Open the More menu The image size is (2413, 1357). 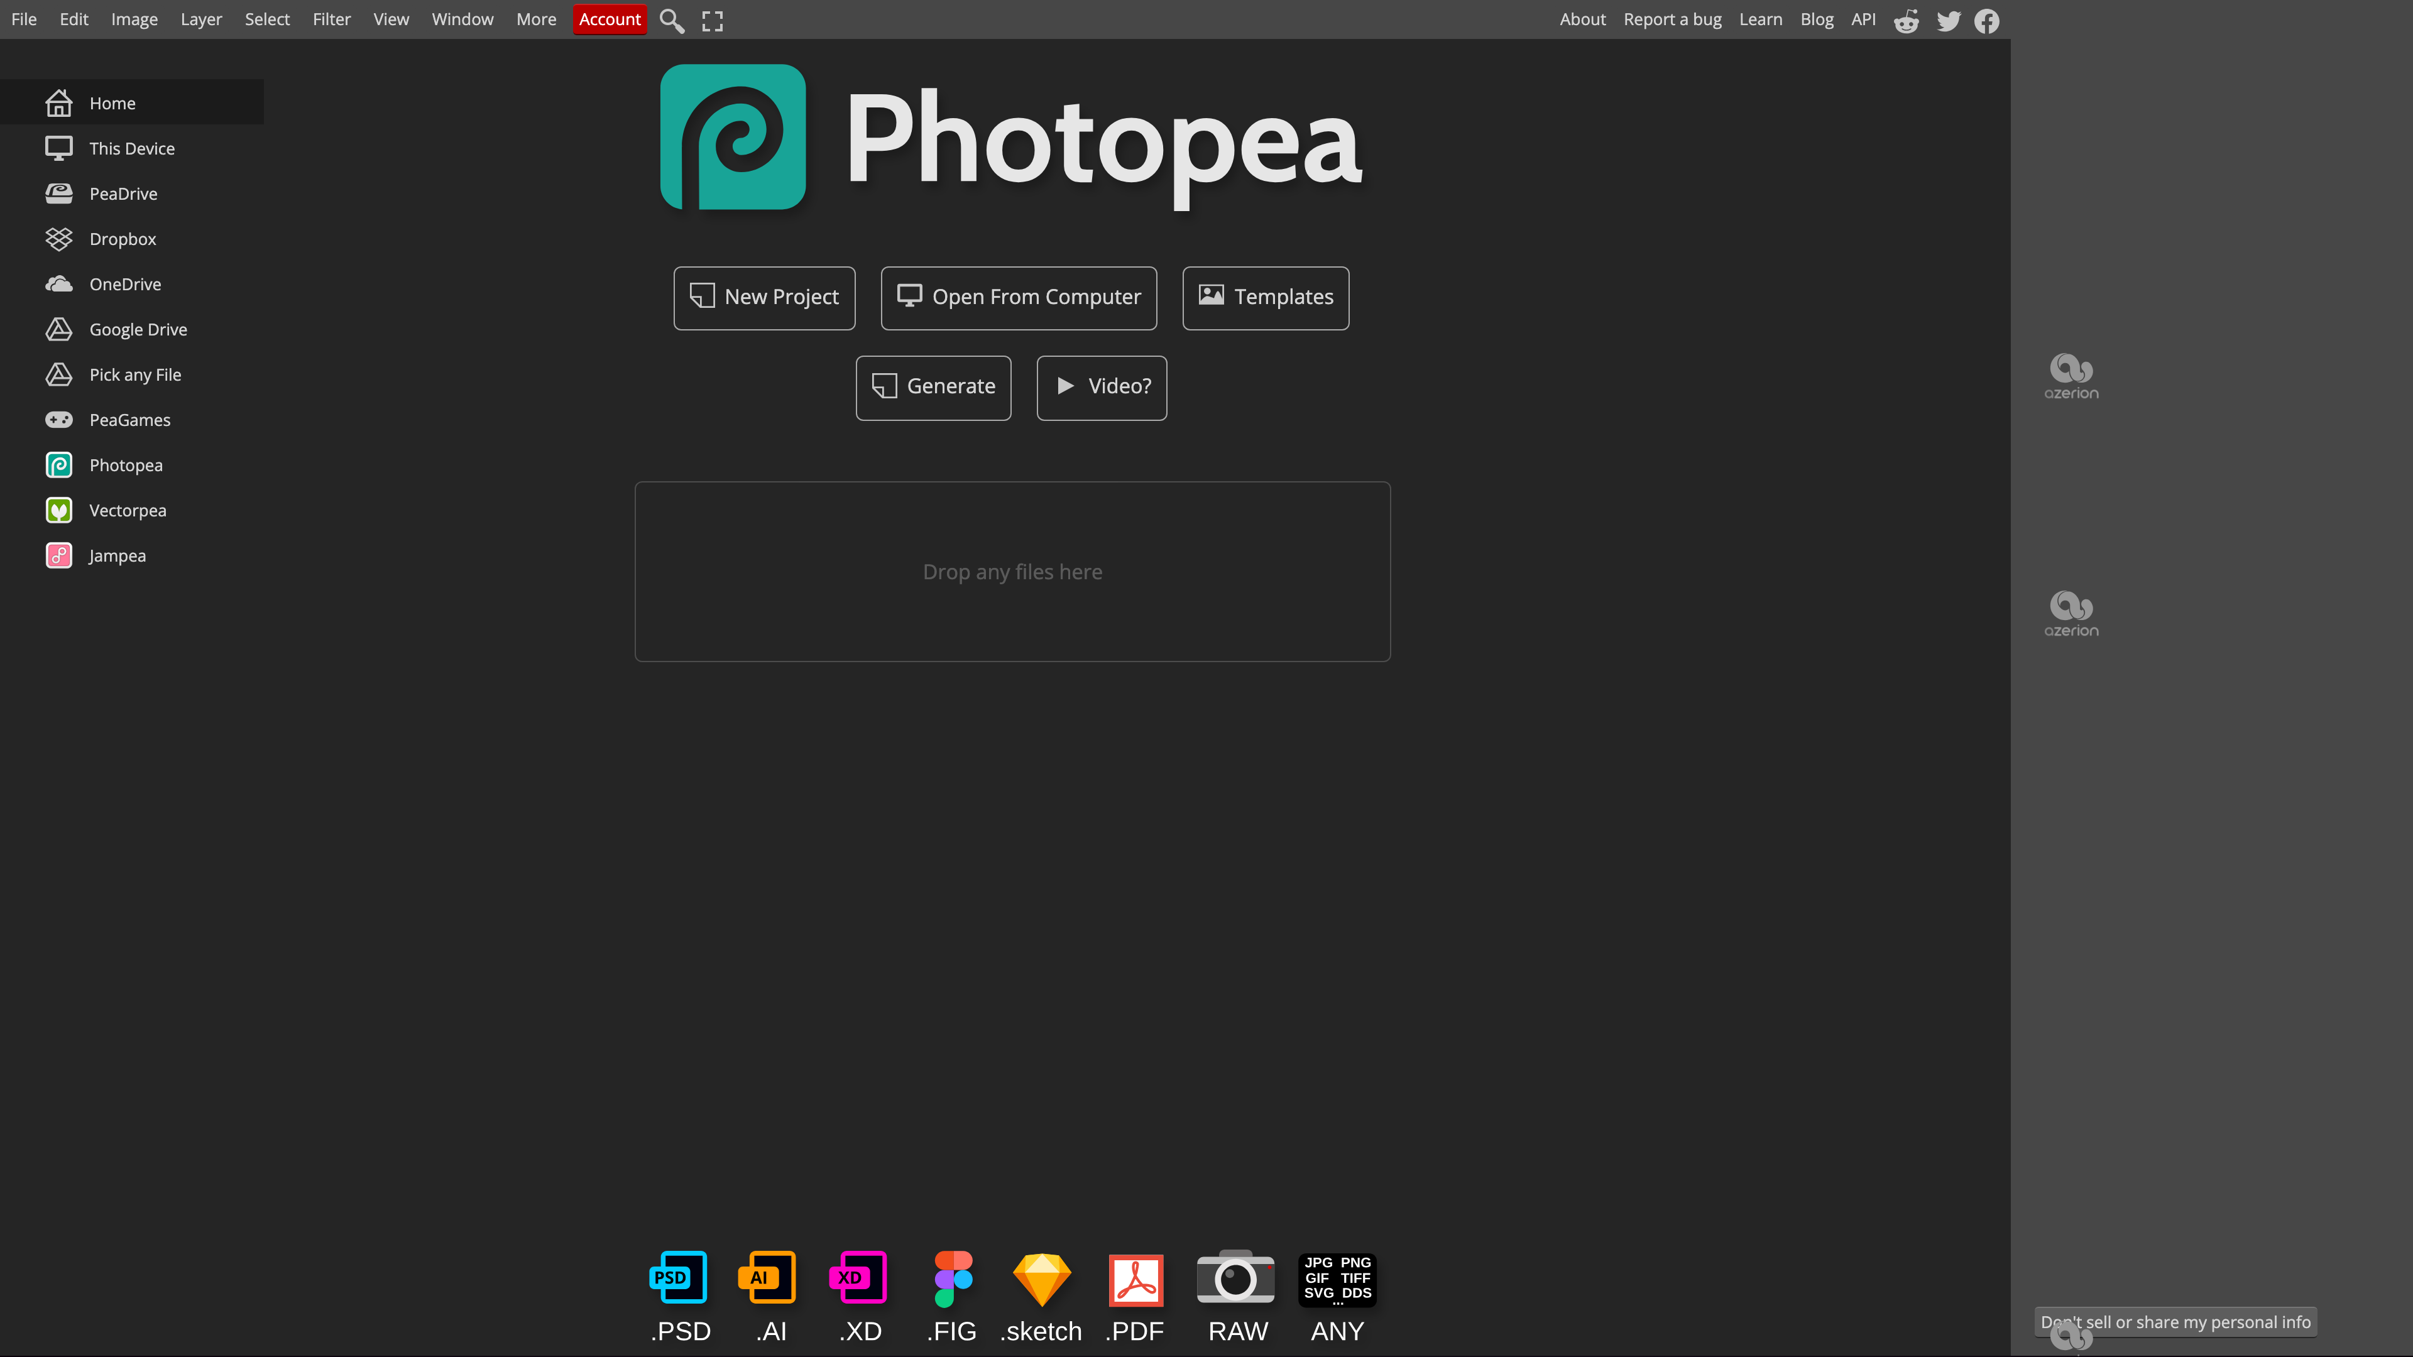536,19
